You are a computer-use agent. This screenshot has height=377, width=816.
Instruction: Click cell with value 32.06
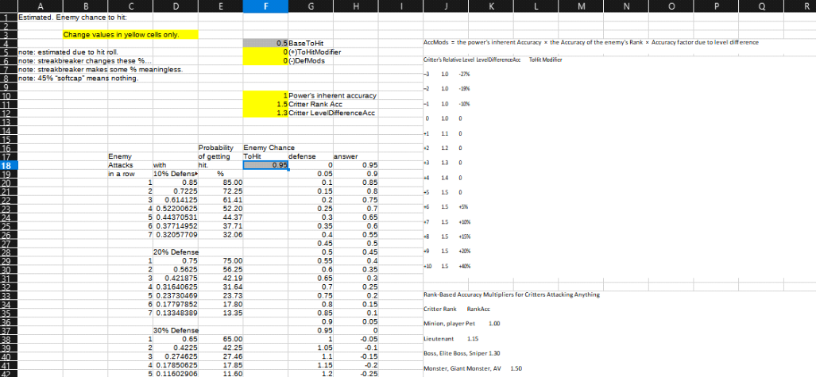click(x=221, y=234)
